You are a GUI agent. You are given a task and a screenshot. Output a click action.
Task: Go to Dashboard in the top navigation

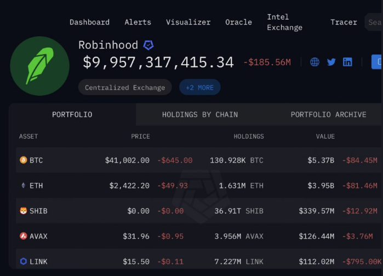pos(89,22)
